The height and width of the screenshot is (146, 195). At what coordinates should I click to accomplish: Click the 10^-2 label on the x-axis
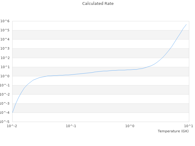pyautogui.click(x=12, y=126)
